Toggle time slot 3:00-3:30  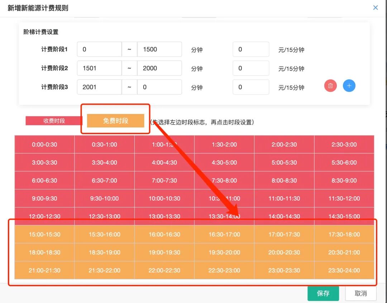click(44, 162)
